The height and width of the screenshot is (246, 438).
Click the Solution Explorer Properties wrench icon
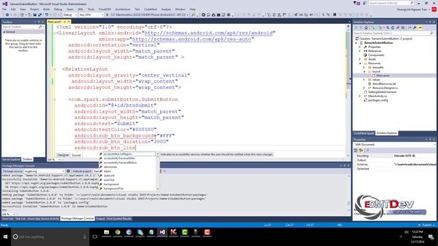(x=415, y=27)
